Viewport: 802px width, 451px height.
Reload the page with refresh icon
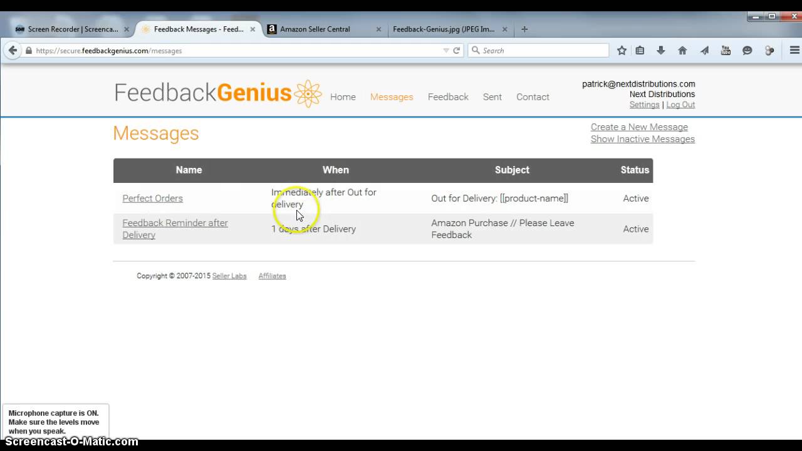(x=457, y=51)
